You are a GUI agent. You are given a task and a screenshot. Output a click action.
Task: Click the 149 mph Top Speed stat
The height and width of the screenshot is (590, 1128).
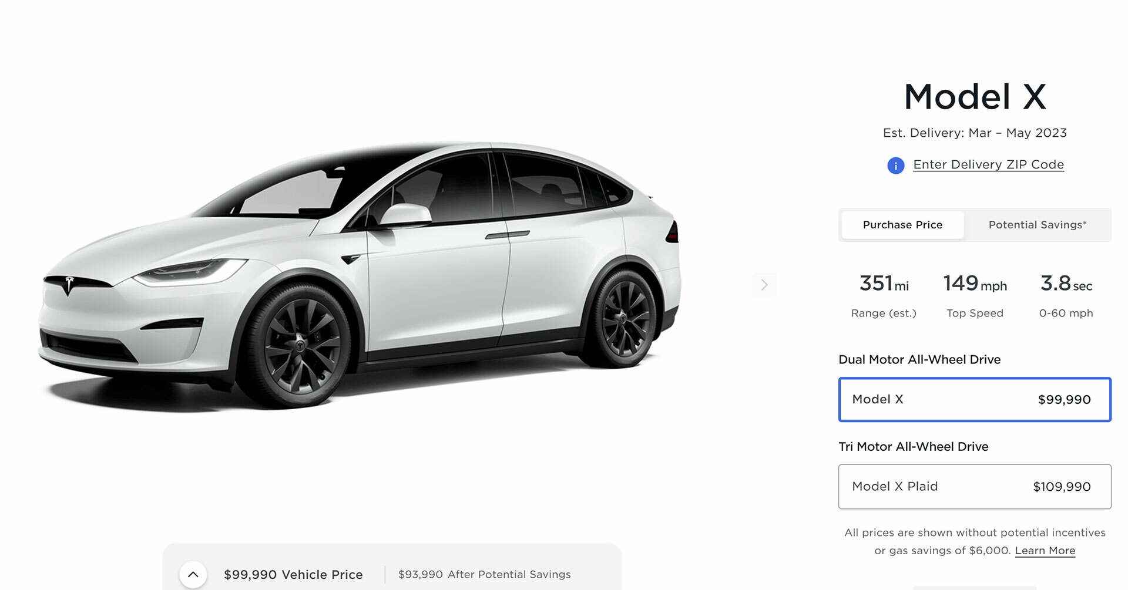click(x=975, y=296)
